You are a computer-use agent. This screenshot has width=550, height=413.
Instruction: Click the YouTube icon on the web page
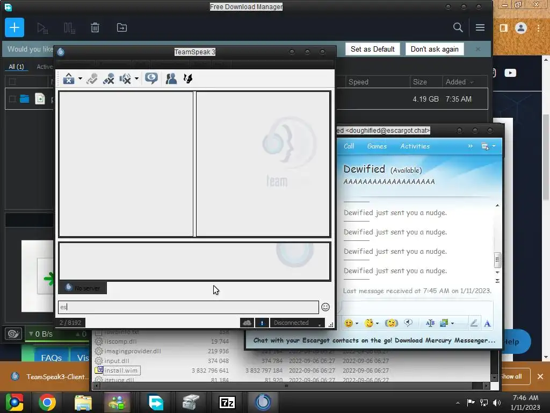pos(510,73)
